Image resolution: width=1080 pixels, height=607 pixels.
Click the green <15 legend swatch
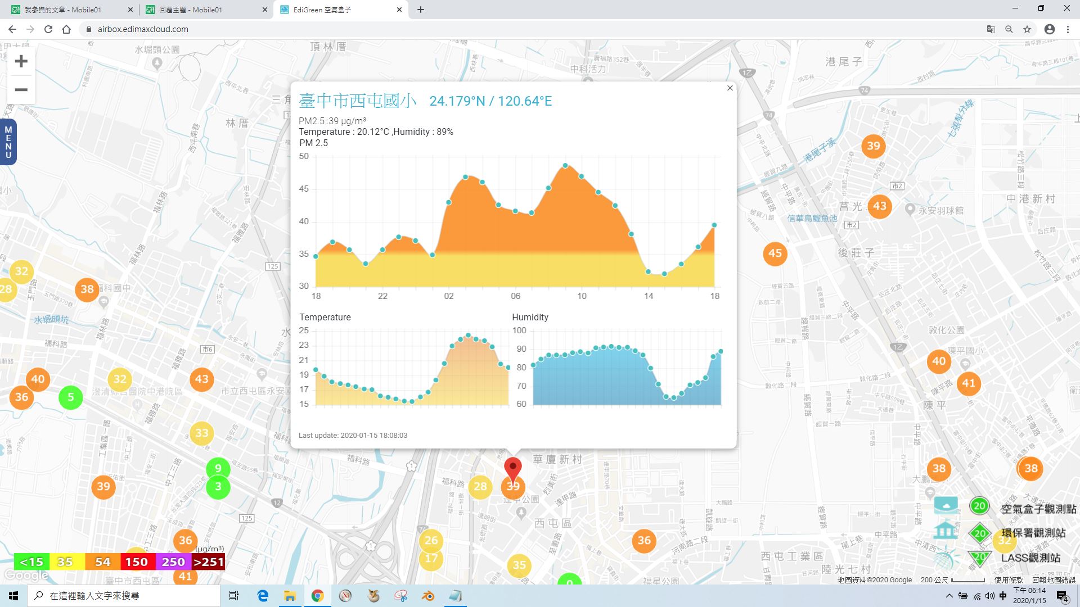point(31,562)
